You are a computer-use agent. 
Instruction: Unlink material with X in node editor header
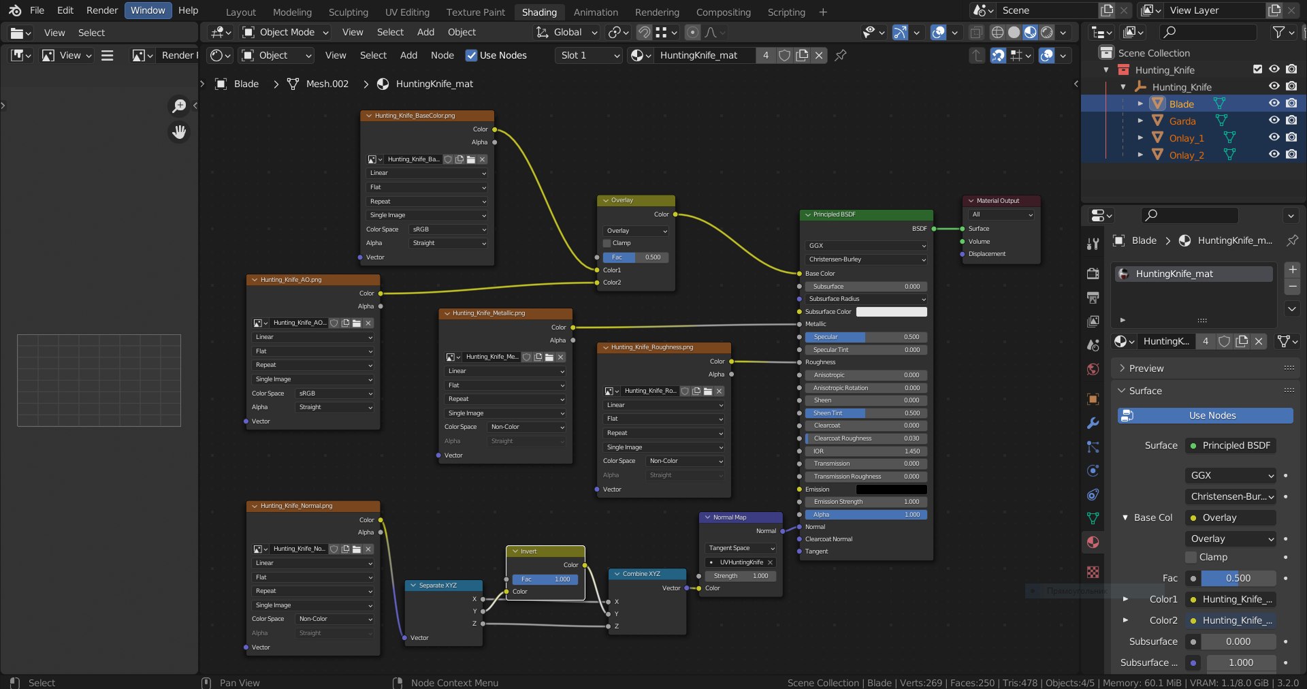coord(819,55)
